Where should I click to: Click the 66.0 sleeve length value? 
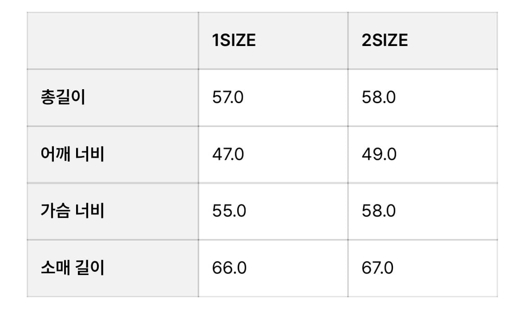click(x=229, y=268)
